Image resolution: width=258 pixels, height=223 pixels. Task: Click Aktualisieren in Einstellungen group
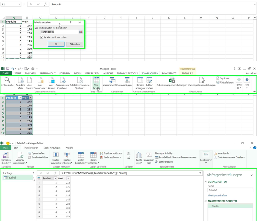225,82
